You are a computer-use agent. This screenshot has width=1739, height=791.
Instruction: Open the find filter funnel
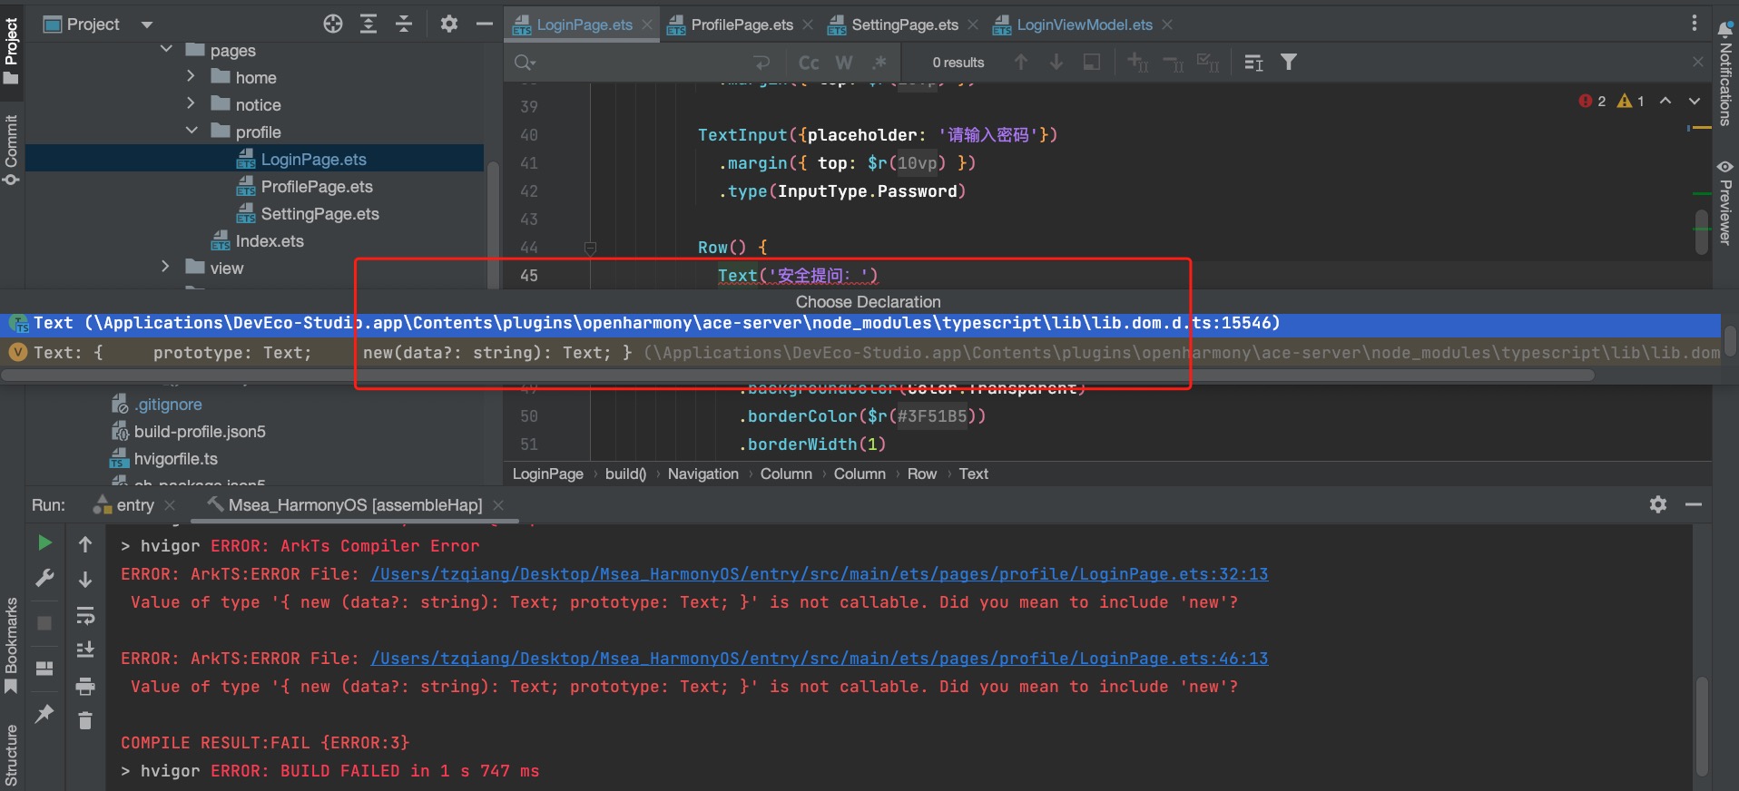coord(1289,62)
